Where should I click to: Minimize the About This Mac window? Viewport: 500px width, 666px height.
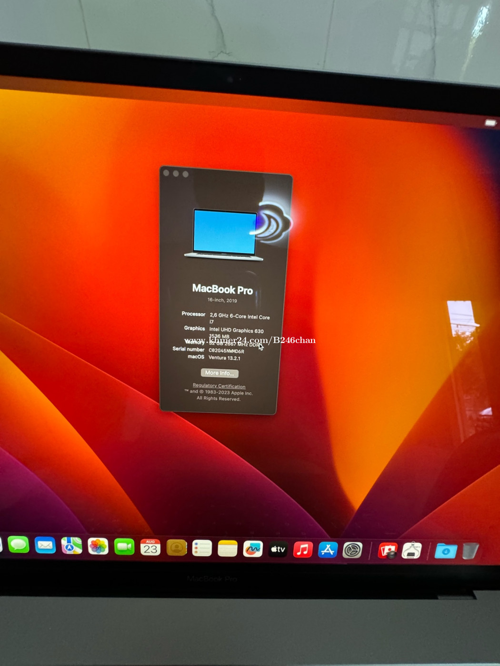pyautogui.click(x=176, y=173)
